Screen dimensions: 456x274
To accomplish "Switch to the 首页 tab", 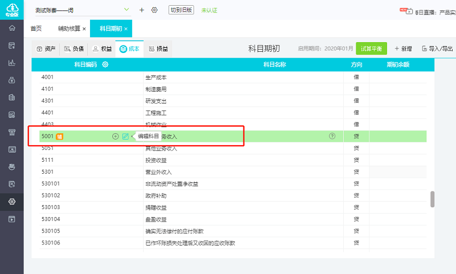I will [x=36, y=28].
